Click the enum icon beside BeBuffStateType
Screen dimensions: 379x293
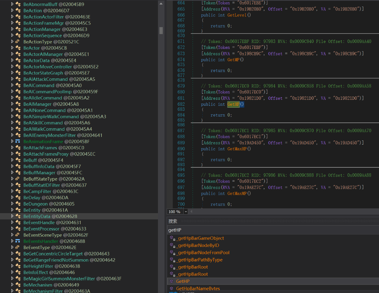coord(18,179)
